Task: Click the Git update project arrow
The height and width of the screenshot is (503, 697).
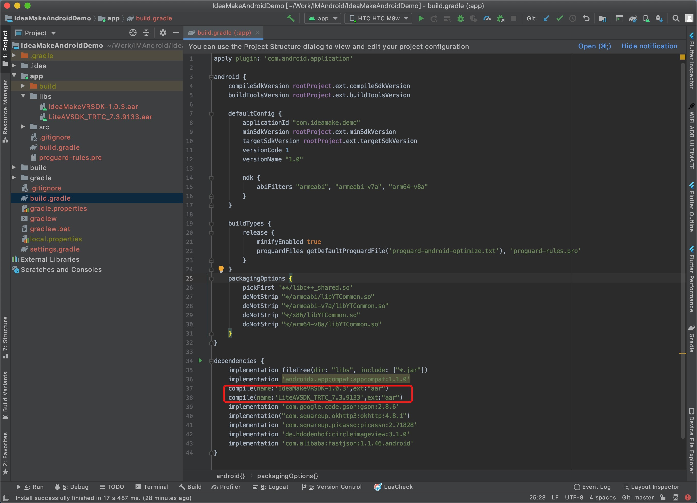Action: click(546, 18)
